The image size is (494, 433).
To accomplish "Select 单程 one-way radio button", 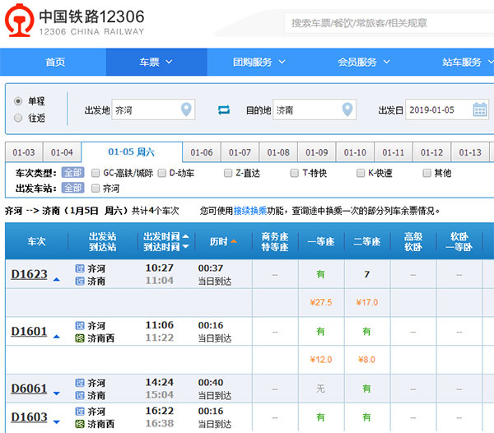I will click(x=18, y=101).
